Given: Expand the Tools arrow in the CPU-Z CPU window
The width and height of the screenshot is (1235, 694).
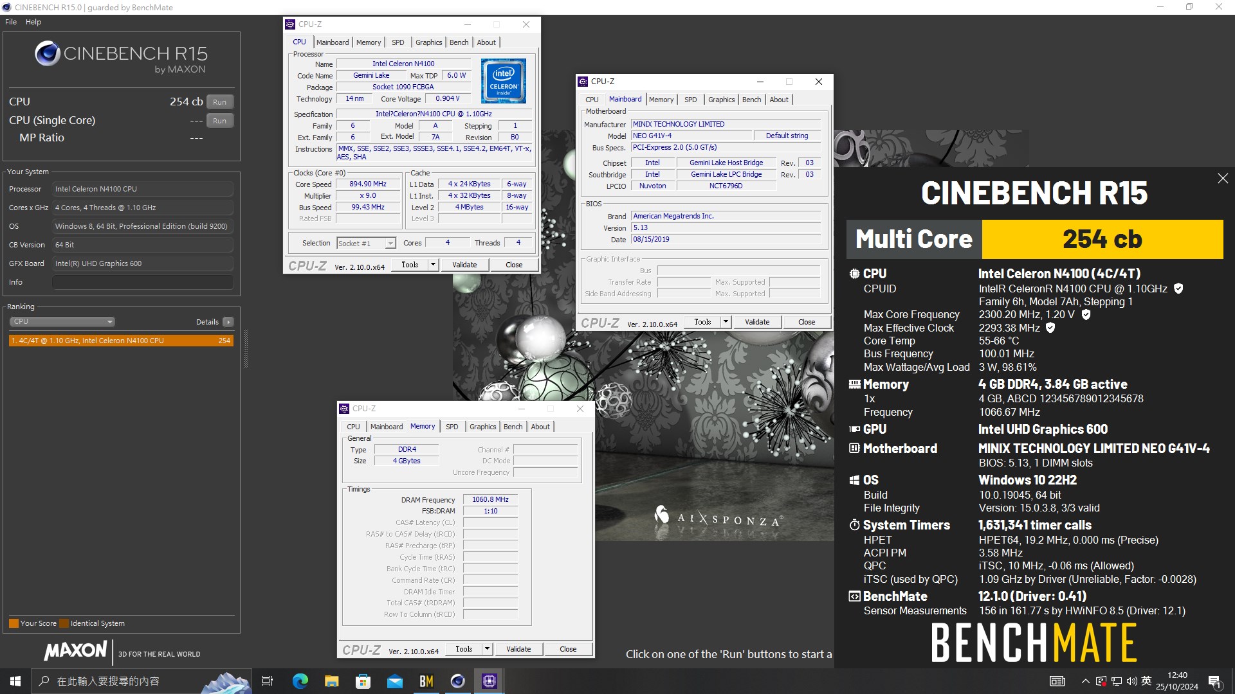Looking at the screenshot, I should (433, 265).
